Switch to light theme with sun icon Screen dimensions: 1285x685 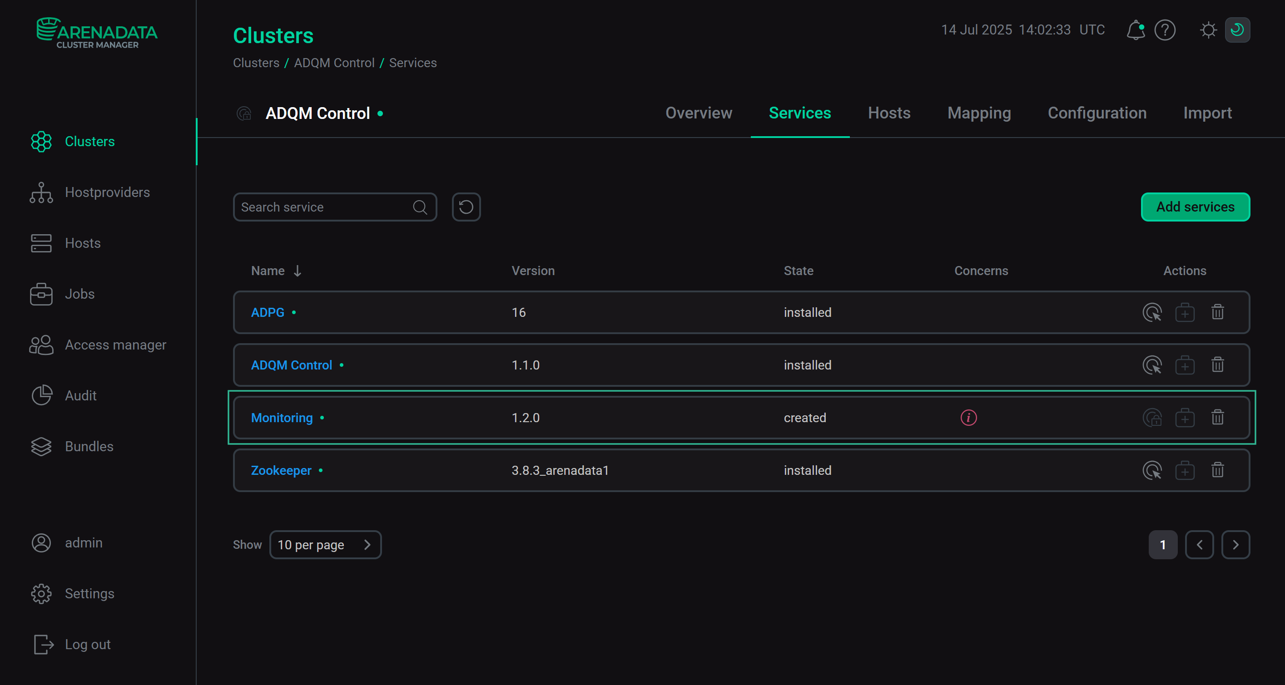1208,30
